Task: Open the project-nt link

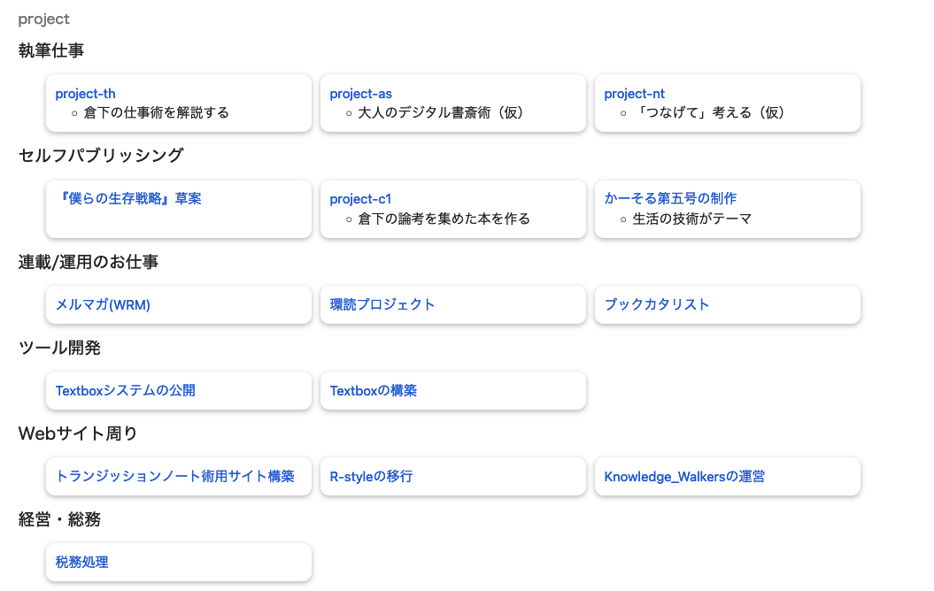Action: (x=635, y=93)
